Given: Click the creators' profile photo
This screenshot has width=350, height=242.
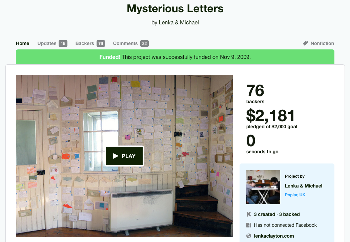Looking at the screenshot, I should (263, 187).
